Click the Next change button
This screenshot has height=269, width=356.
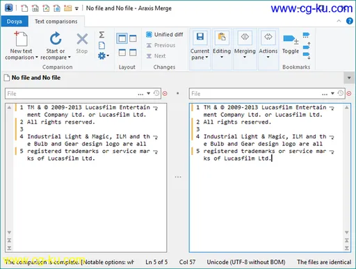click(x=156, y=56)
